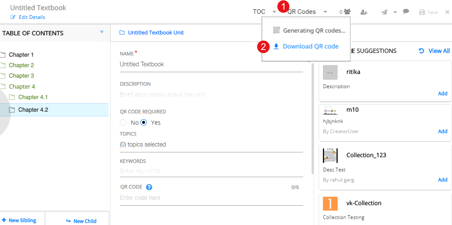452x225 pixels.
Task: Choose Download QR code menu item
Action: 310,47
